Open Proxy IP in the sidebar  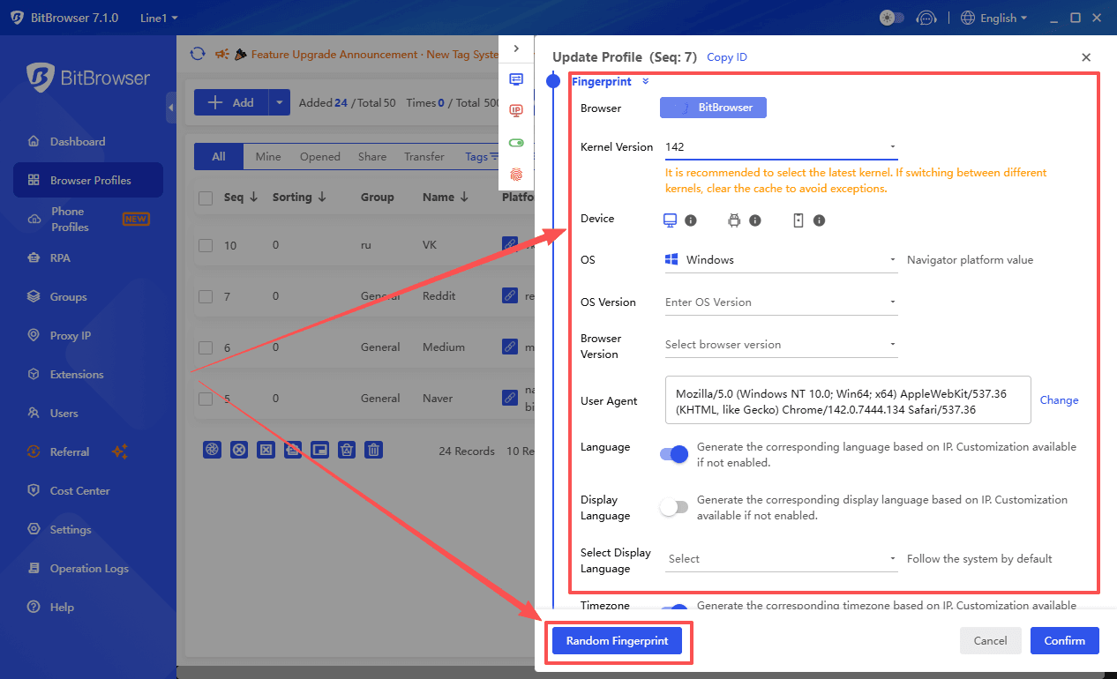[x=88, y=335]
